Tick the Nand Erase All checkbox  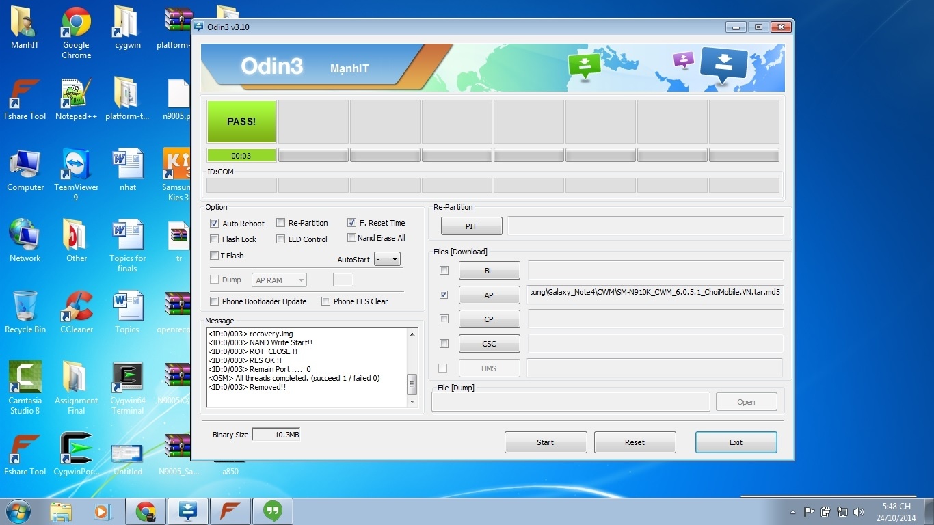point(352,238)
